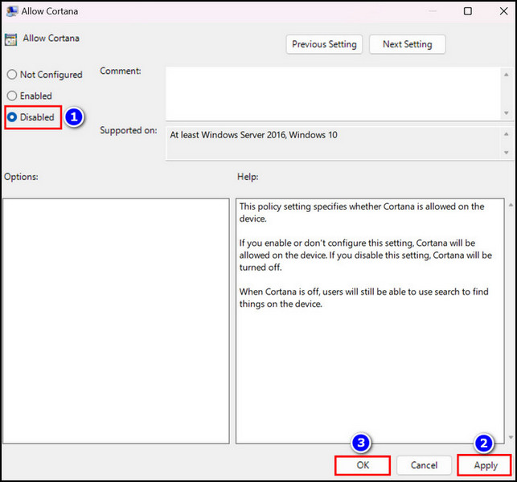Click Help pane scroll down arrow

(x=511, y=438)
